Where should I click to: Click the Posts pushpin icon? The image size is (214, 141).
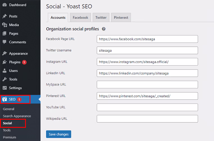(5, 16)
